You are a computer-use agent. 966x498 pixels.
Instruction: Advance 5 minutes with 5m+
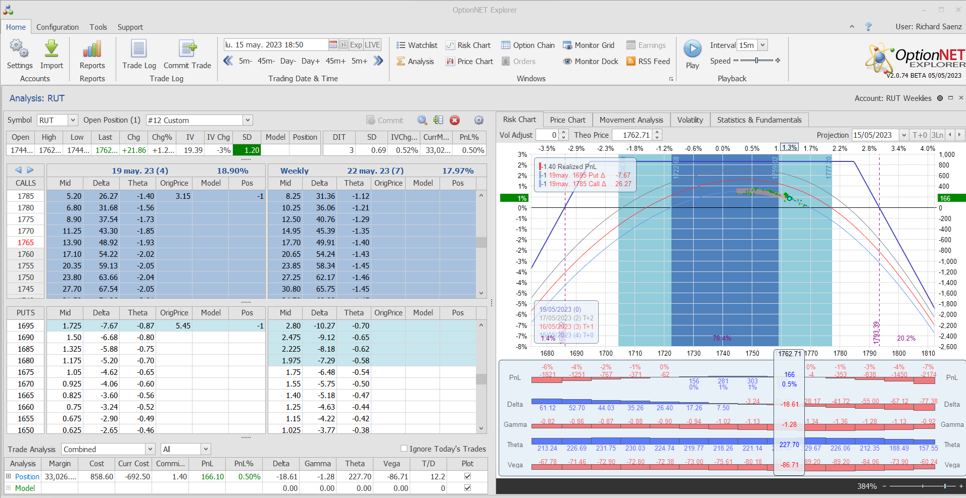359,61
